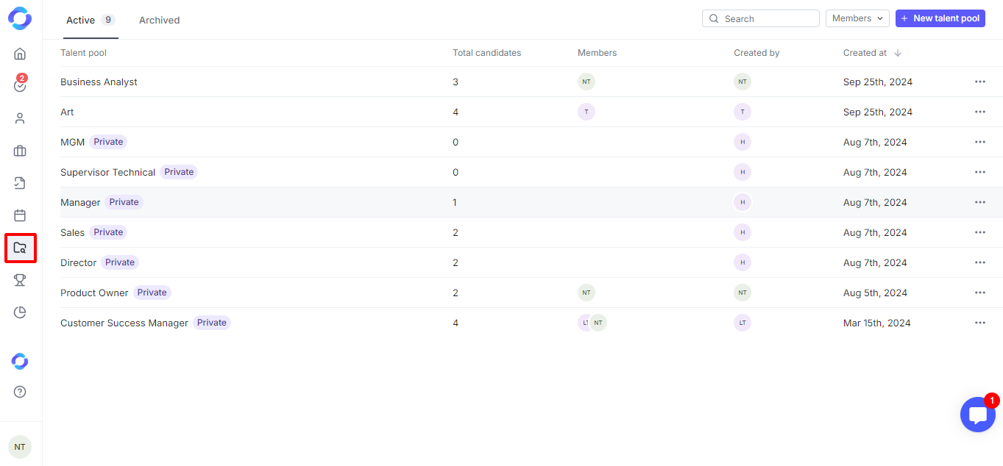Open the Product Owner talent pool
Image resolution: width=1003 pixels, height=466 pixels.
(x=94, y=293)
